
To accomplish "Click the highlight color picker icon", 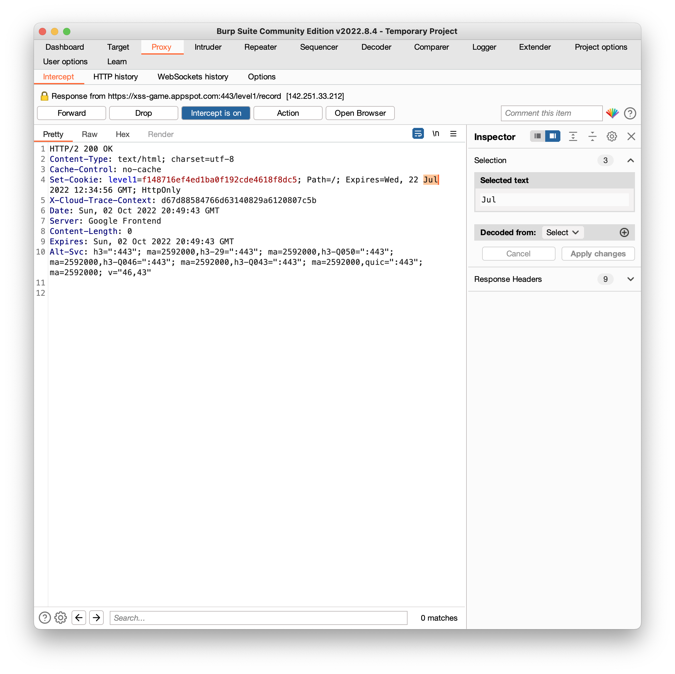I will [612, 113].
